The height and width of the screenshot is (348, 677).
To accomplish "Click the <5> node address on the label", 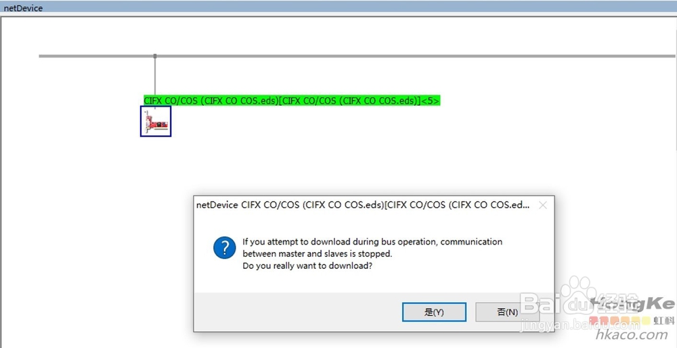I will (430, 101).
